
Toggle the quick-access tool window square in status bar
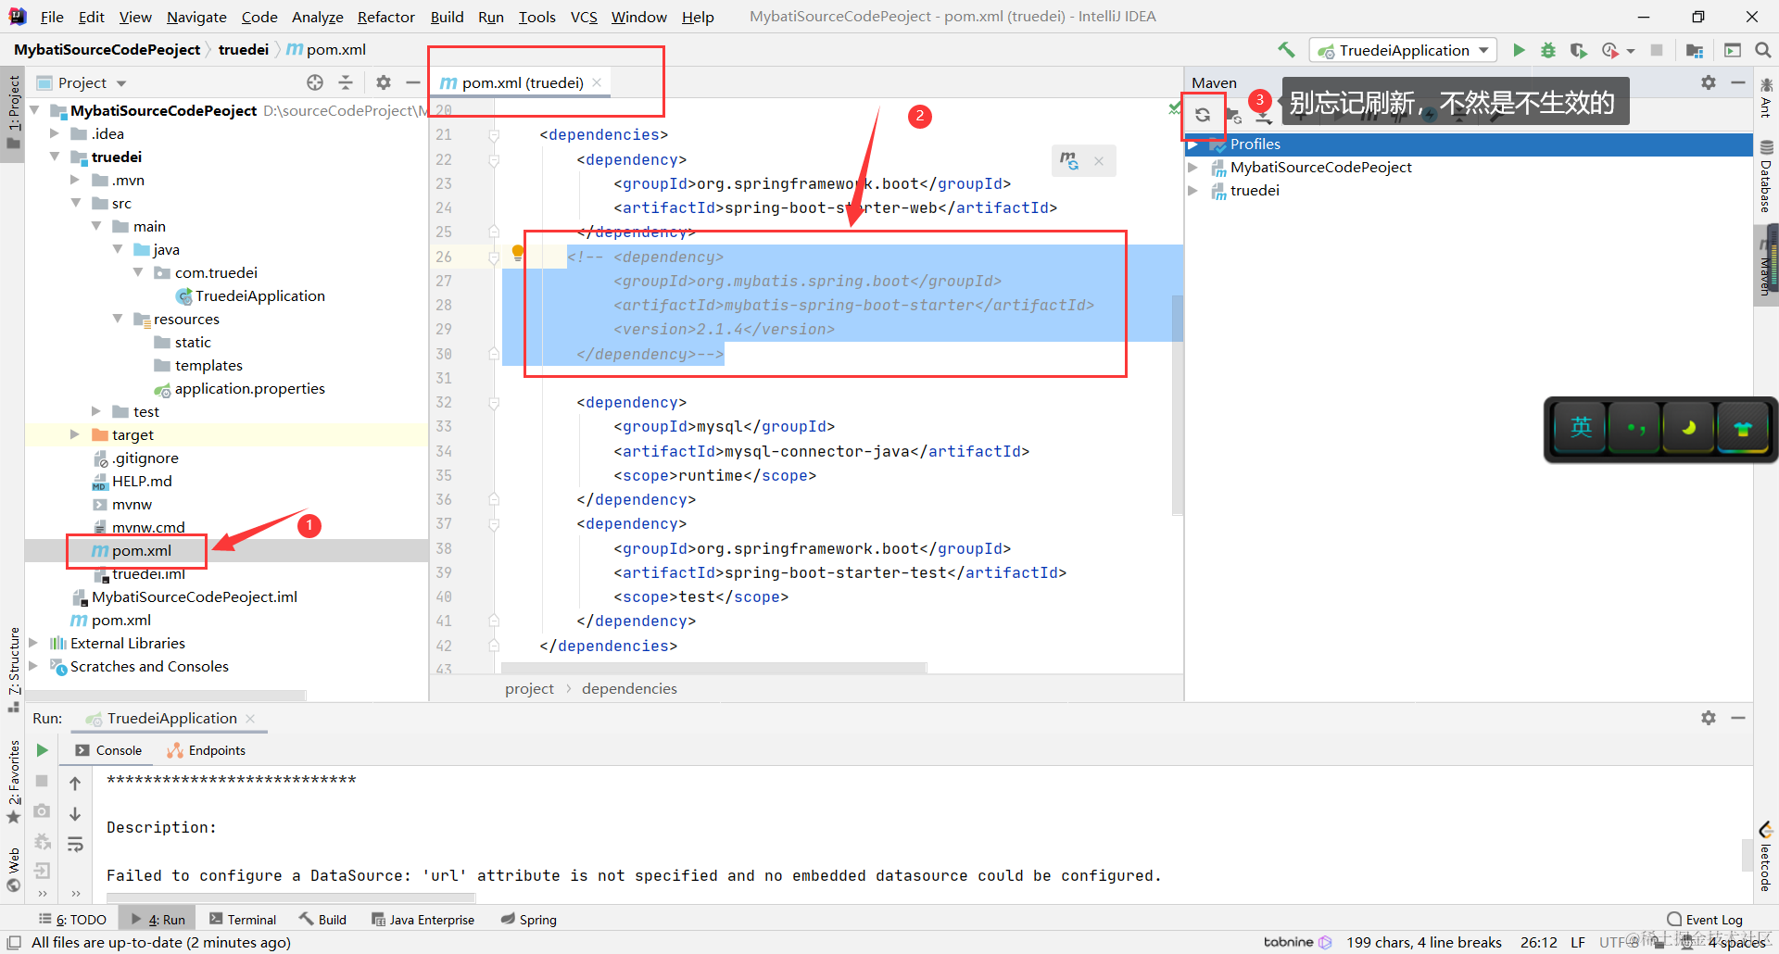[14, 942]
